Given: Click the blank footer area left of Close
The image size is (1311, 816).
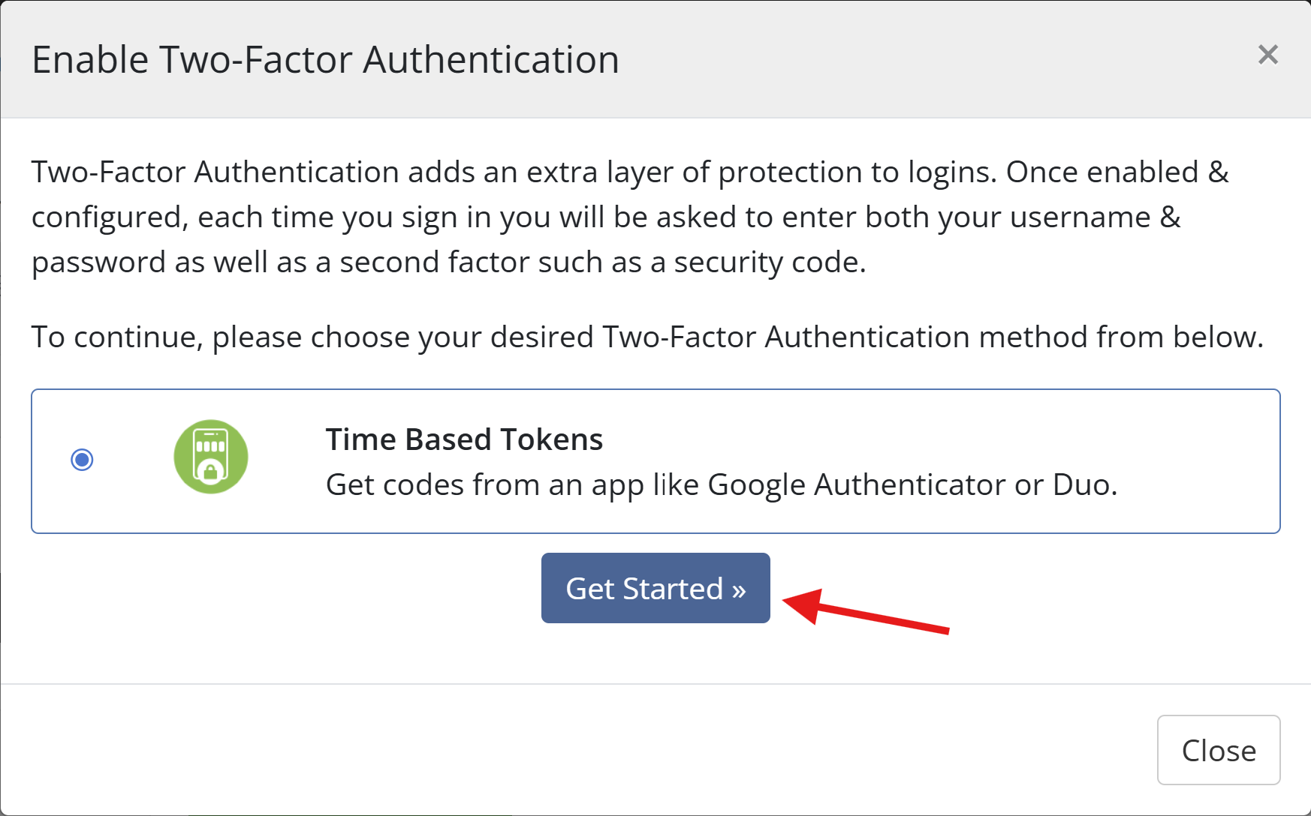Looking at the screenshot, I should (526, 750).
